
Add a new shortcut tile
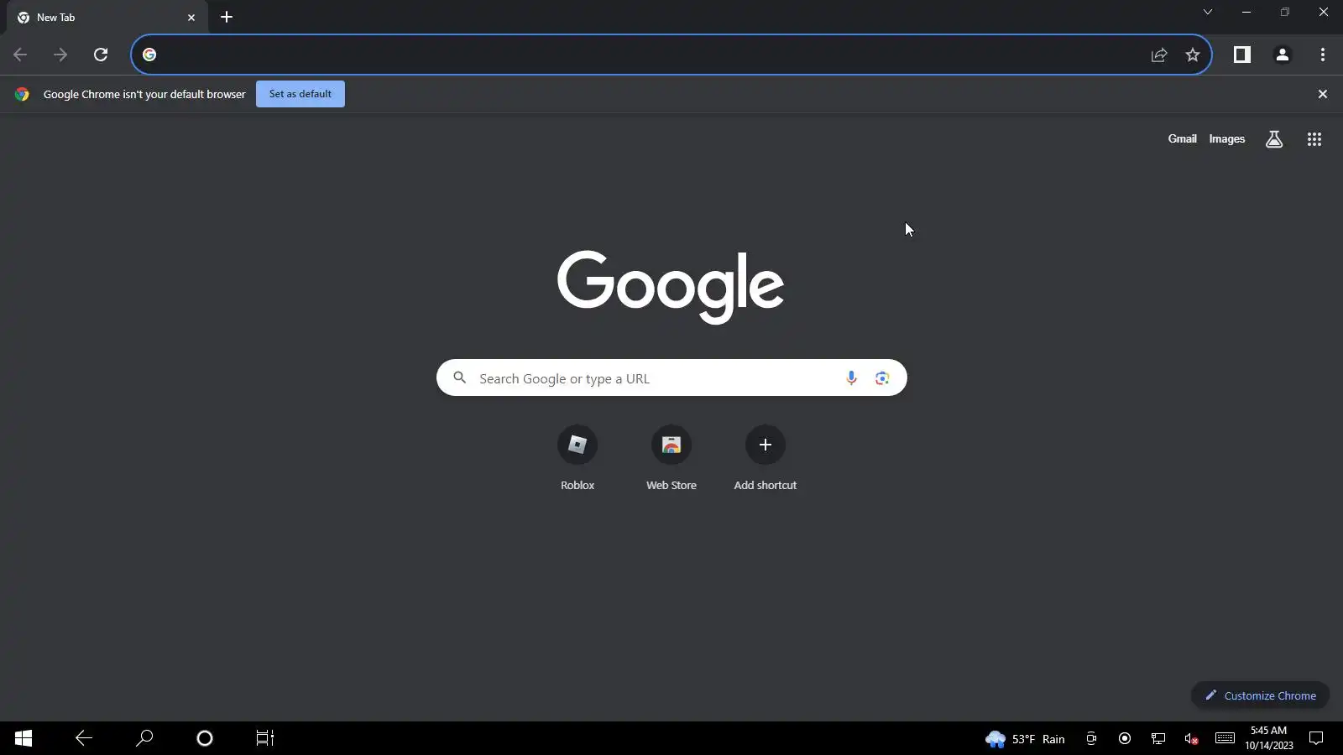point(766,458)
